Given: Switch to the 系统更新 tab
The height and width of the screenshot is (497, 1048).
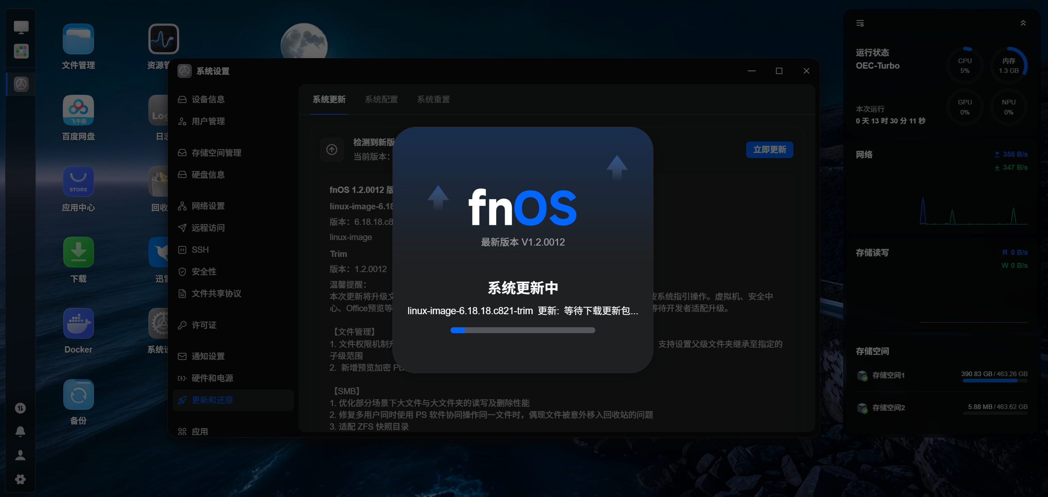Looking at the screenshot, I should coord(329,99).
